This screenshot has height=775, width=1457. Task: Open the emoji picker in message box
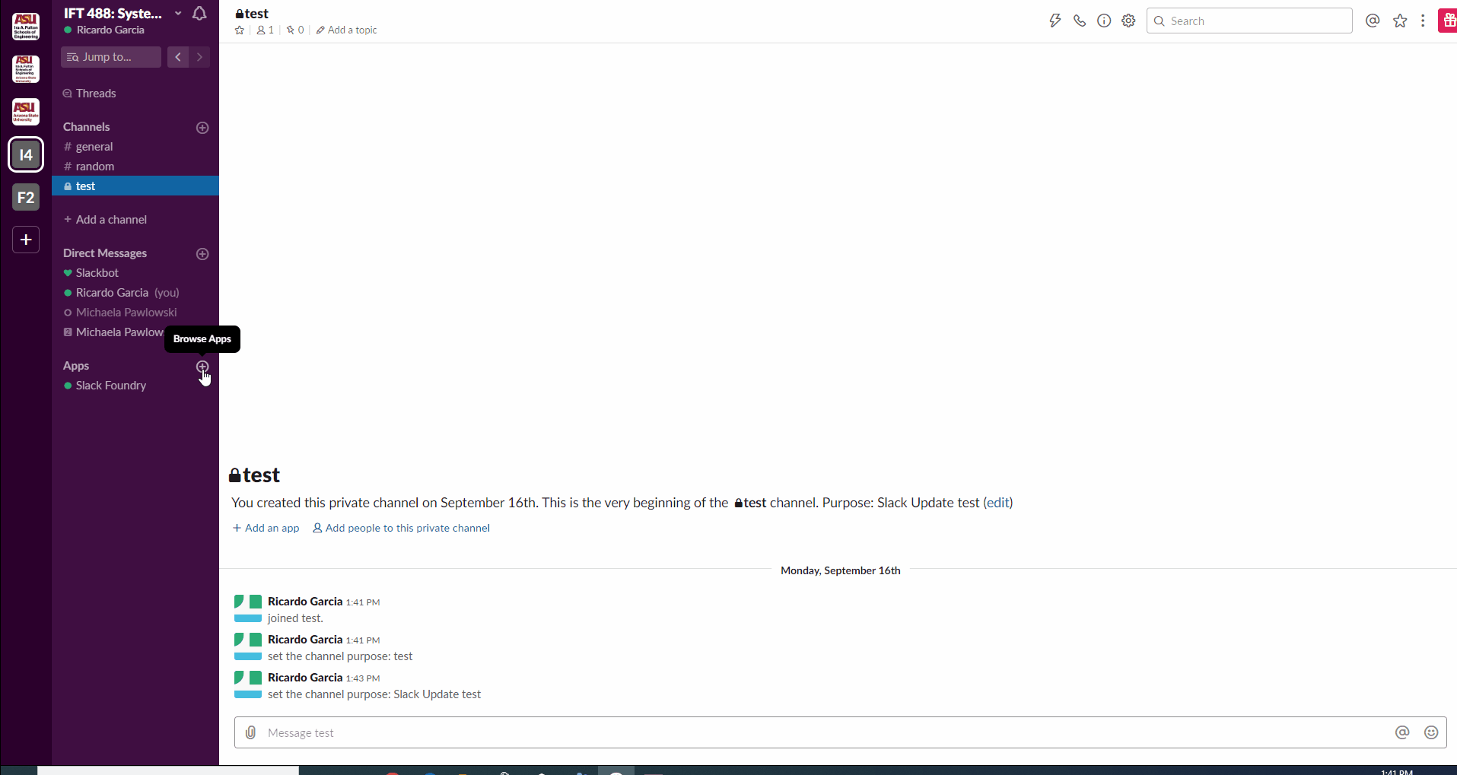1430,732
